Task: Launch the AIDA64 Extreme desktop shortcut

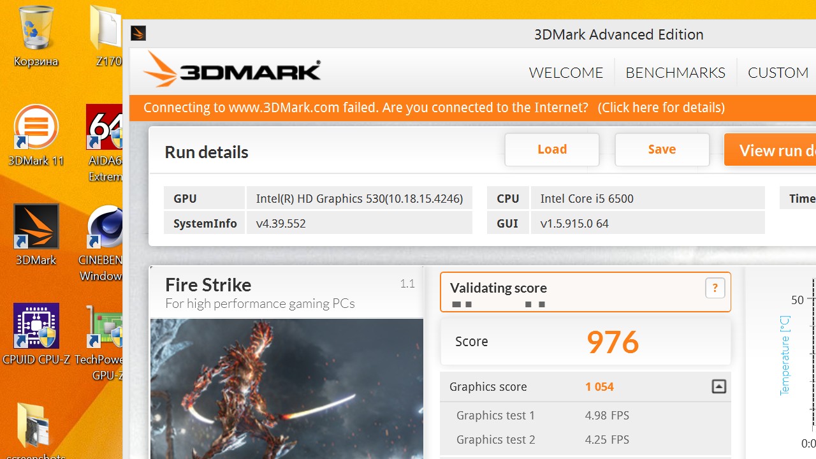Action: tap(105, 143)
